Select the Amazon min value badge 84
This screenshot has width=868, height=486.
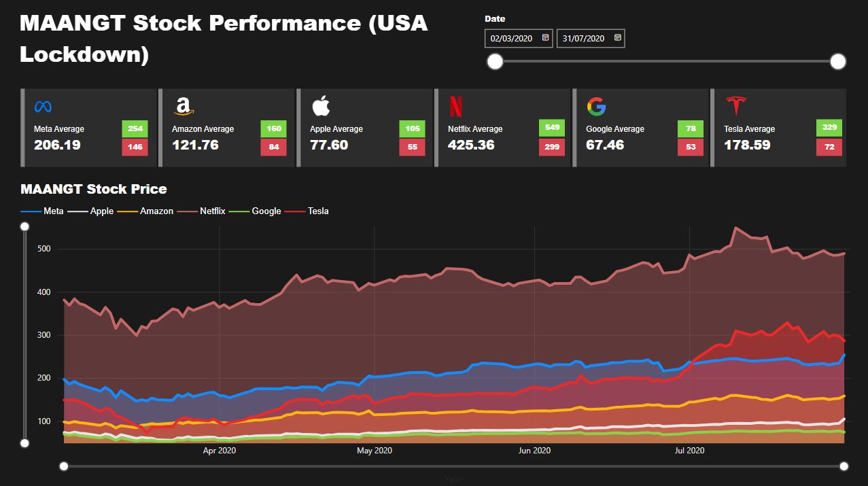(x=273, y=147)
